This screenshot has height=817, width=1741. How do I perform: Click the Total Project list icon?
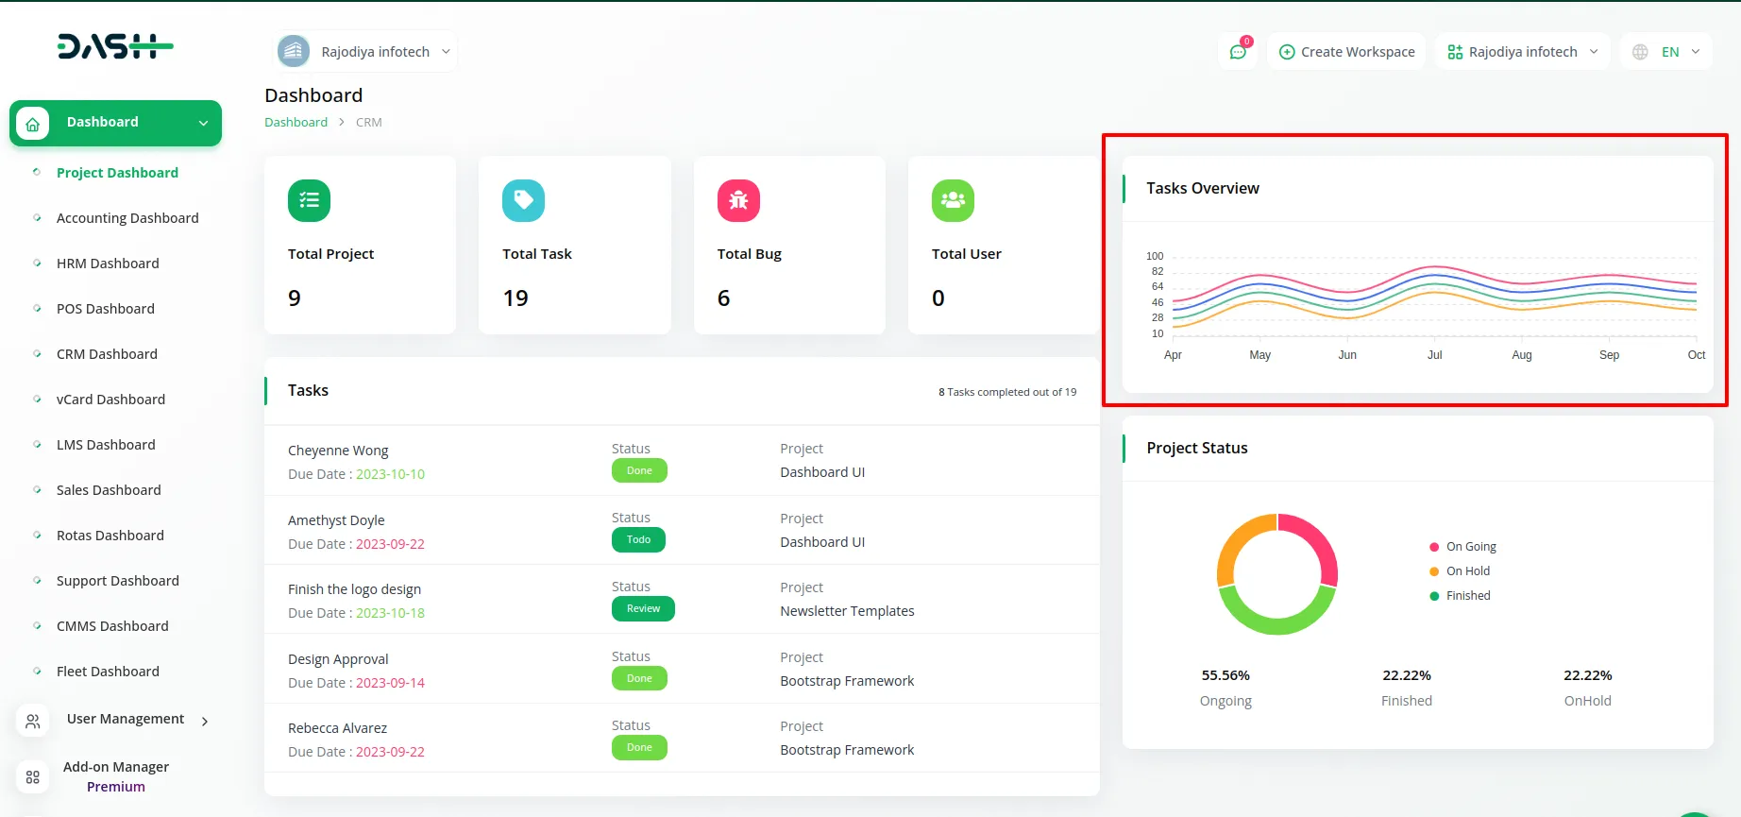click(x=309, y=200)
